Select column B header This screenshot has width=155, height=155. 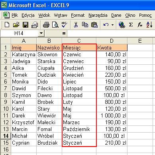coord(49,41)
